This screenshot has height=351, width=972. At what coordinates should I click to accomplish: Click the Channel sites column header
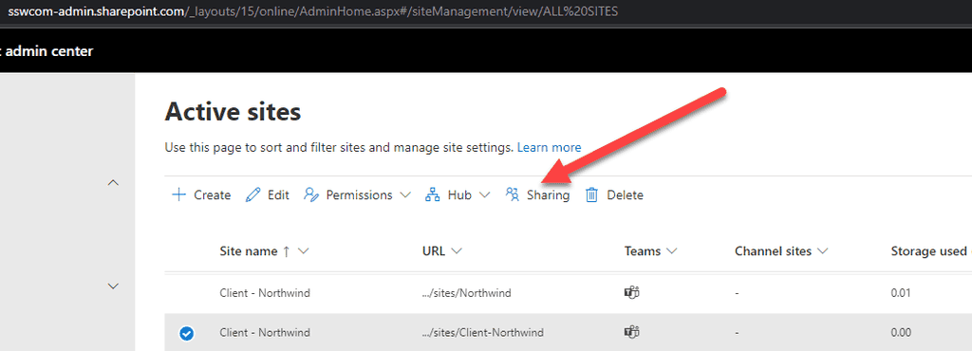point(773,251)
